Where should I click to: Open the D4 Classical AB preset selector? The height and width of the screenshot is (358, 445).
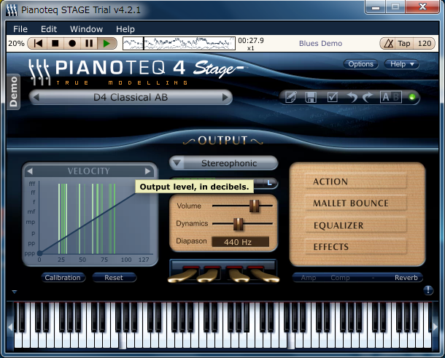click(131, 97)
